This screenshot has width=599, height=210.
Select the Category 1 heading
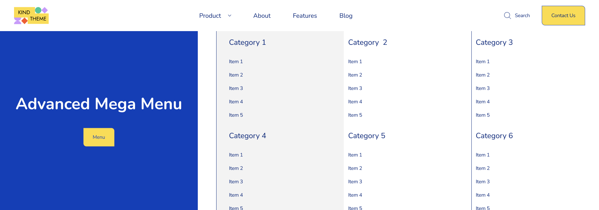click(247, 43)
